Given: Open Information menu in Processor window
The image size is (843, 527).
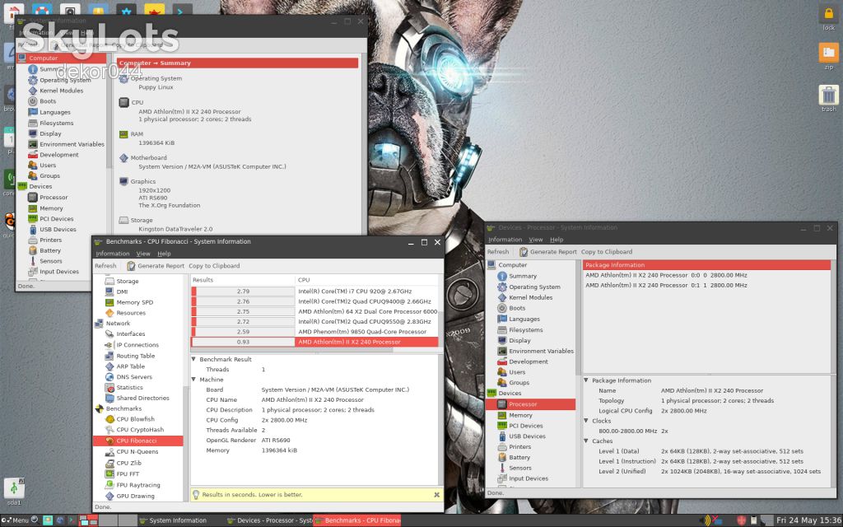Looking at the screenshot, I should click(x=505, y=240).
